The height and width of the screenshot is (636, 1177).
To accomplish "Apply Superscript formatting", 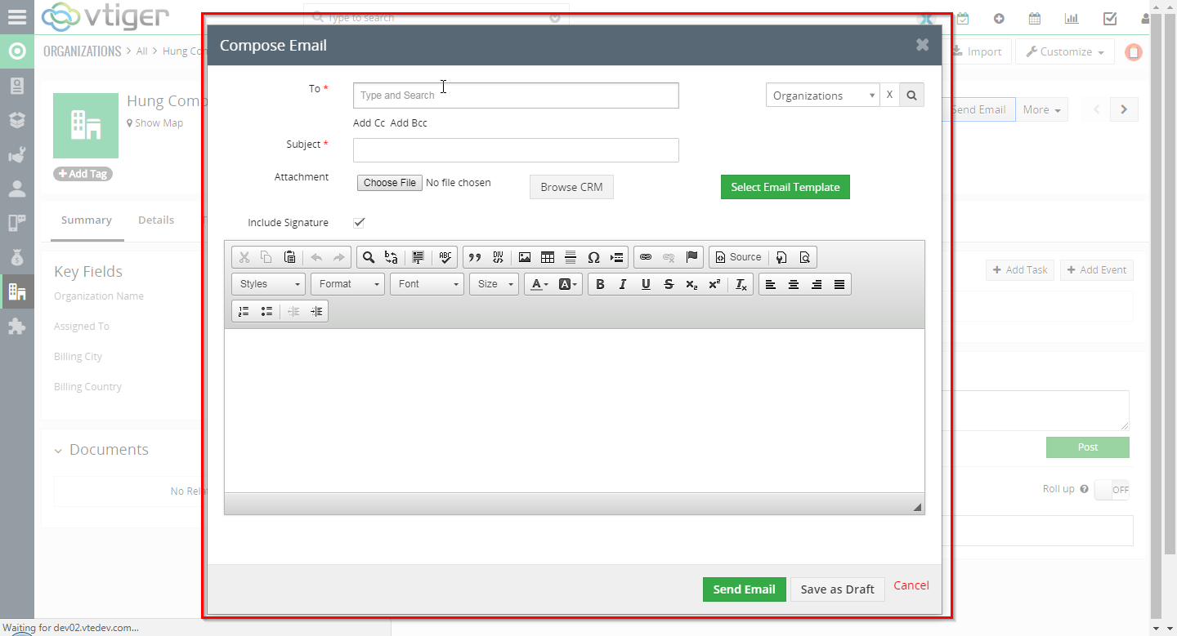I will pos(714,284).
